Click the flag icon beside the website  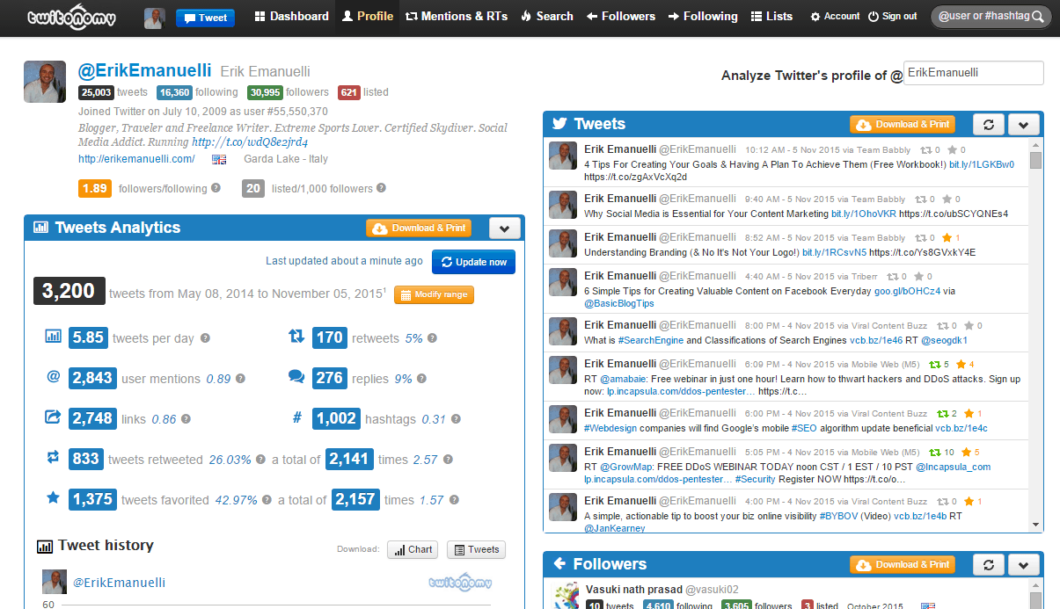[219, 160]
